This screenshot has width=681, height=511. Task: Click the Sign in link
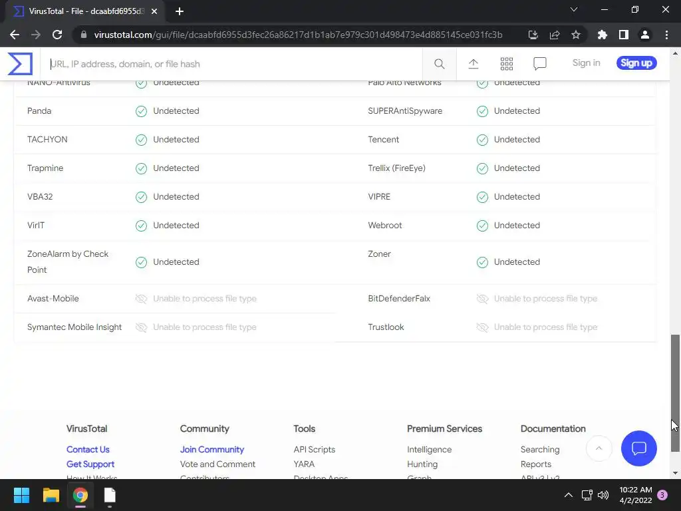(x=586, y=63)
